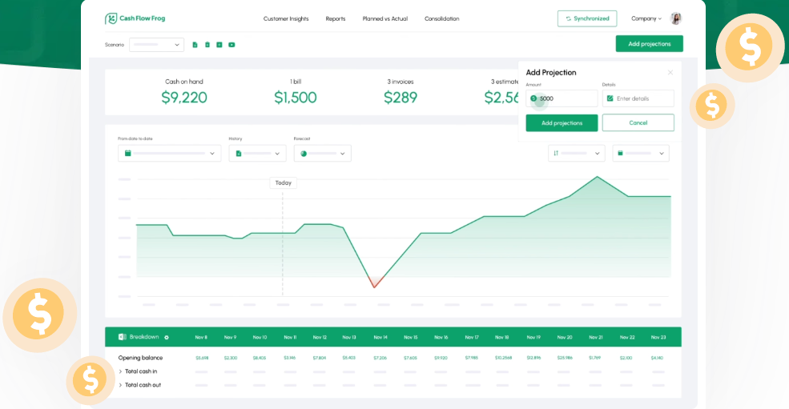Click the dollar icon in Amount field
This screenshot has width=789, height=409.
pos(533,98)
